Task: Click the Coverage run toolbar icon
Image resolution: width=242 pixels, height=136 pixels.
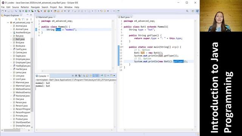Action: coord(32,11)
